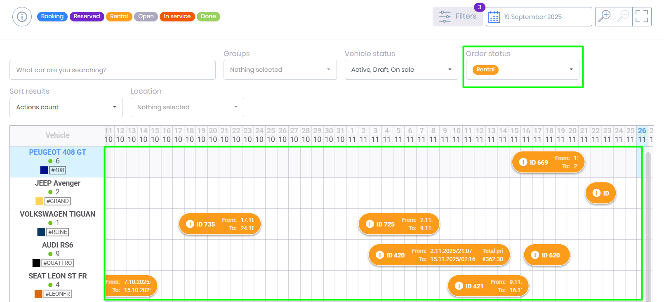Click info icon on order ID 420
Screen dimensions: 664x302
click(380, 255)
